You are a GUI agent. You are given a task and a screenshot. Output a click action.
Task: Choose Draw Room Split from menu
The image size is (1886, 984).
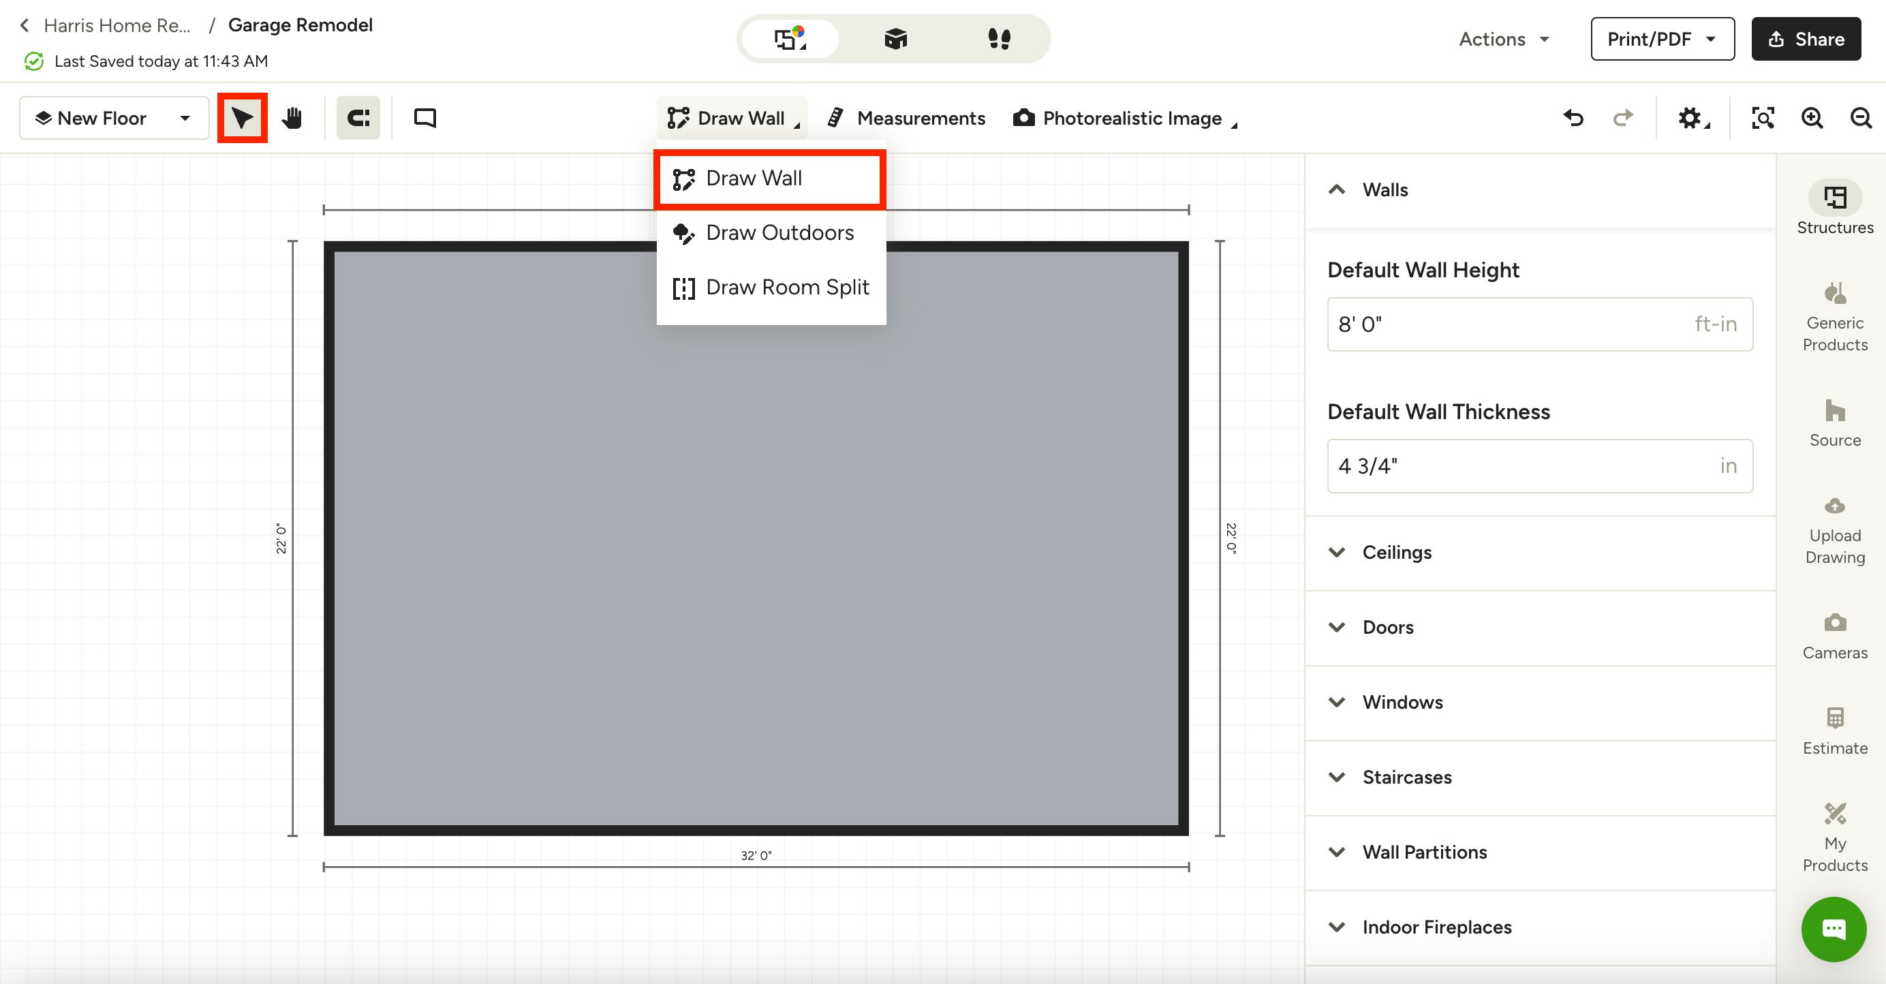[771, 288]
